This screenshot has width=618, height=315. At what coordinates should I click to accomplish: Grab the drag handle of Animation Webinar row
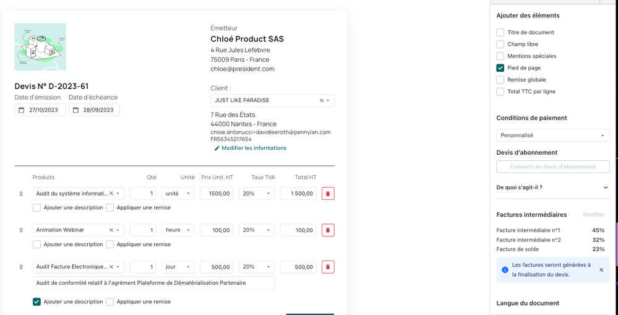click(21, 230)
